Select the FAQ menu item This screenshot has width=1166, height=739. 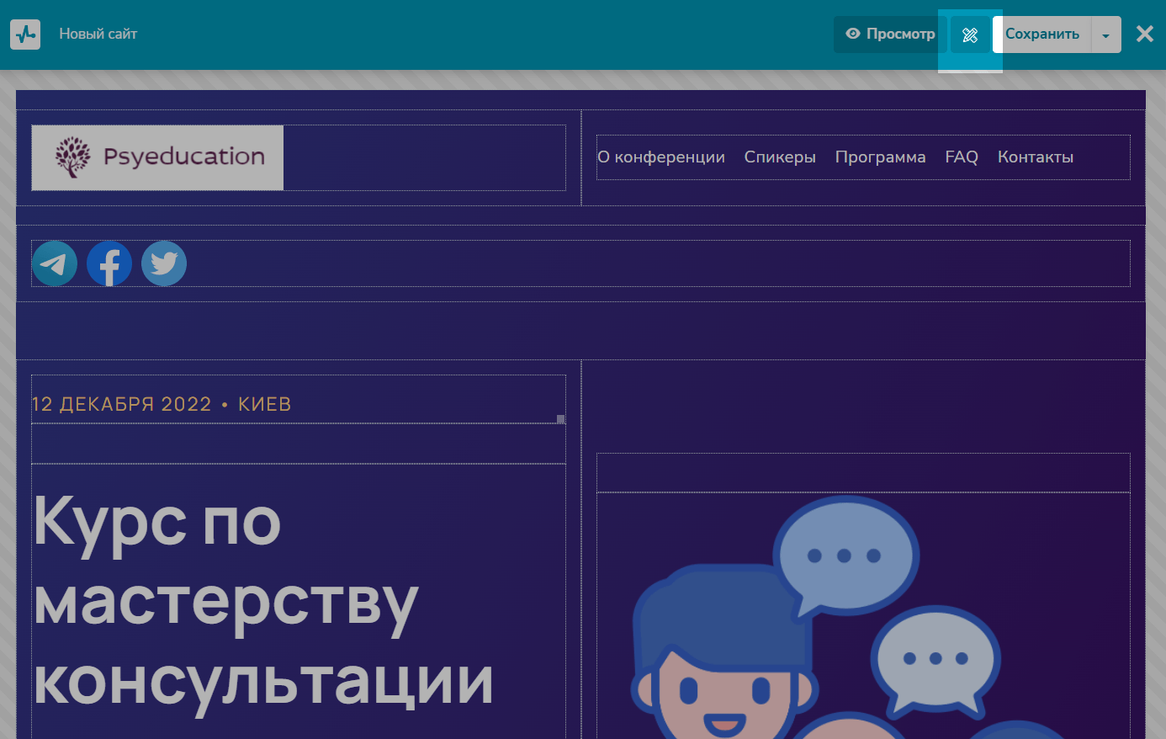tap(962, 157)
